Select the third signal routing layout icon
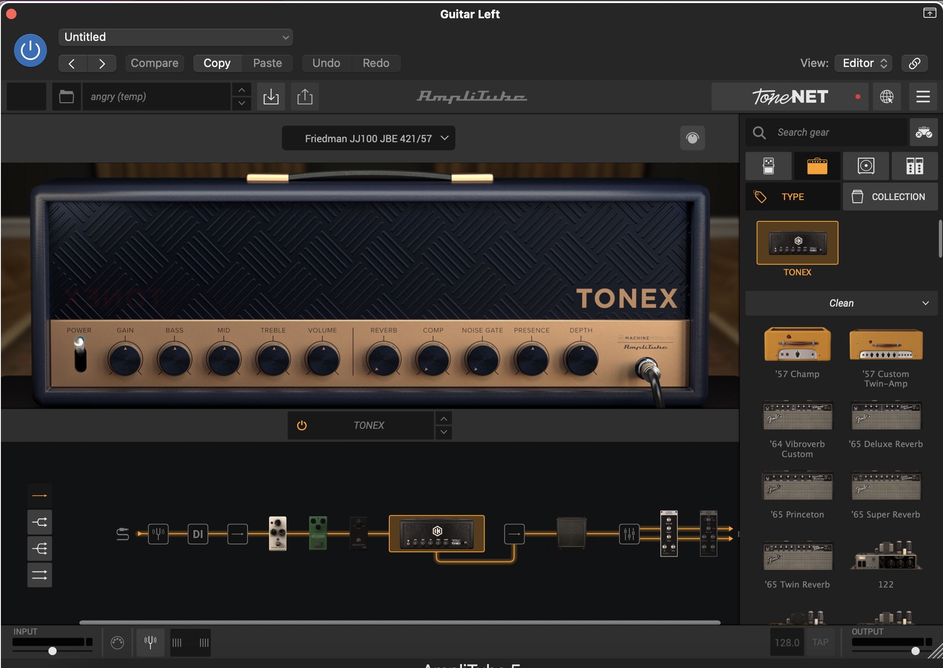The image size is (943, 668). 40,548
